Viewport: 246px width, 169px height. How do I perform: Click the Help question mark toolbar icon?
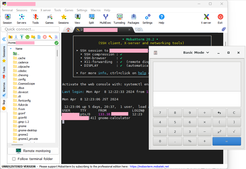click(x=161, y=19)
